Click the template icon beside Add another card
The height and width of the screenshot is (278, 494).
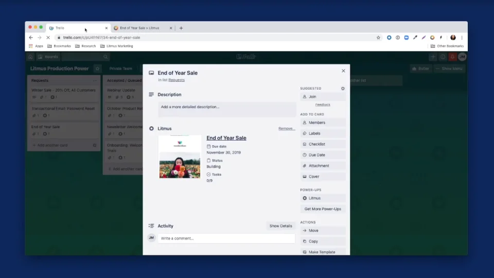(95, 145)
